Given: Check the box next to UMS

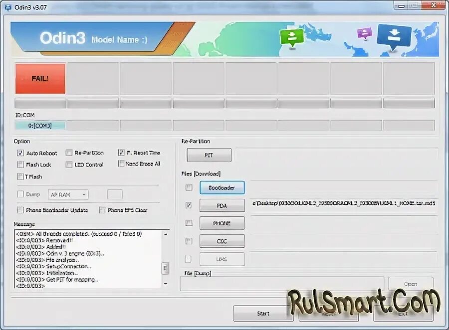Looking at the screenshot, I should tap(188, 259).
